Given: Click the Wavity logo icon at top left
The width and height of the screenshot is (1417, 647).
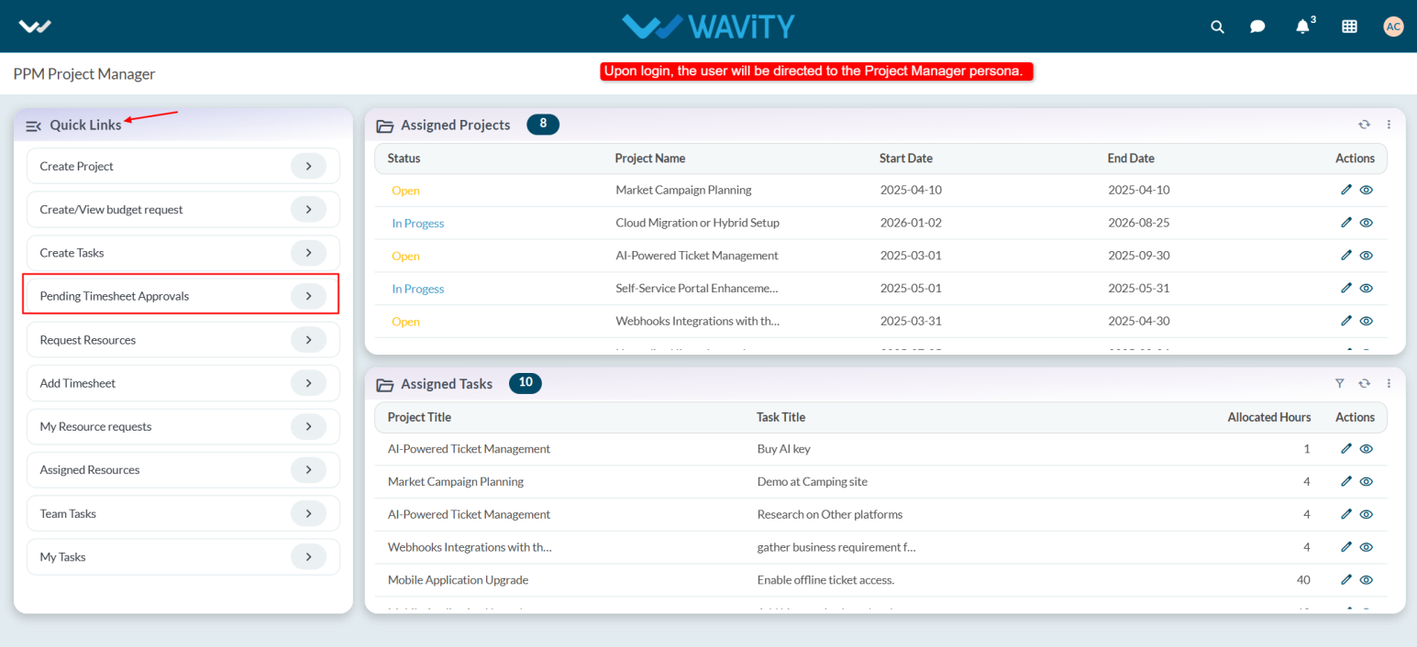Looking at the screenshot, I should [x=35, y=27].
